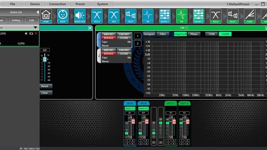Open the Connection menu
Viewport: 267px width, 150px height.
(x=58, y=4)
